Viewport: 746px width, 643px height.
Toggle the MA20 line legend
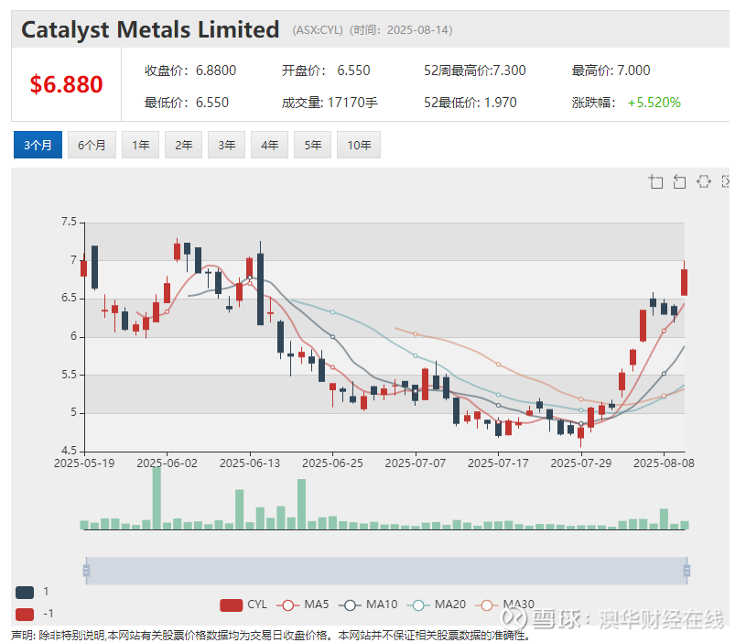tap(437, 605)
